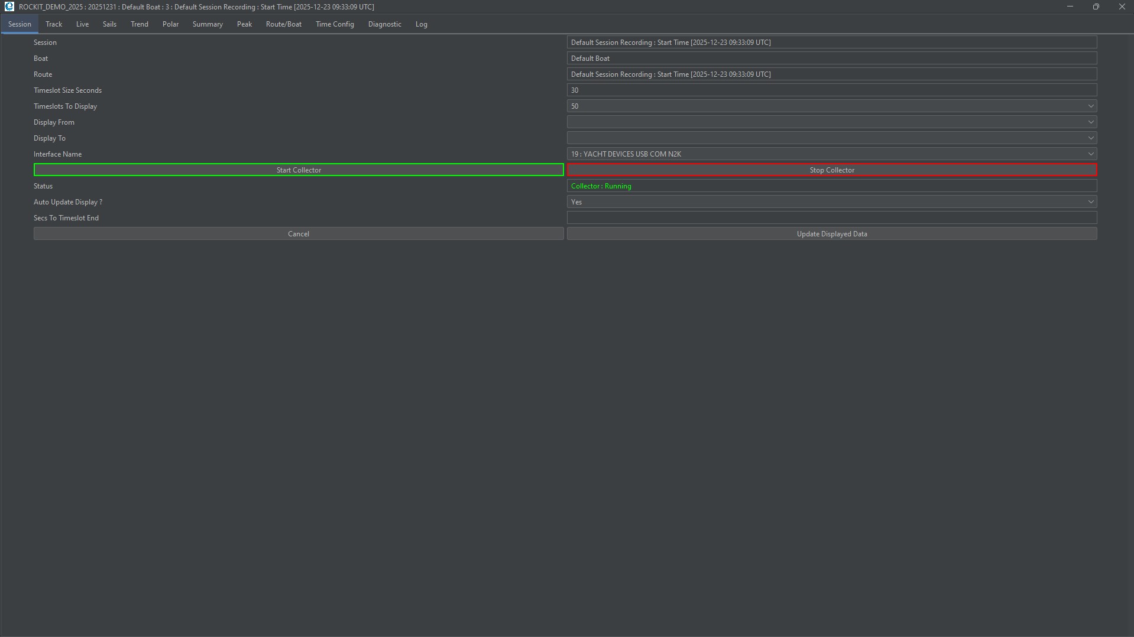Switch to the Live tab

point(82,24)
